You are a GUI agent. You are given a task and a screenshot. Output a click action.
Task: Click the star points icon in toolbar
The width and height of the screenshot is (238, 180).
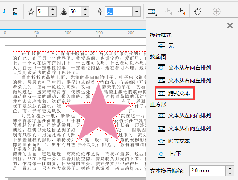coord(31,12)
